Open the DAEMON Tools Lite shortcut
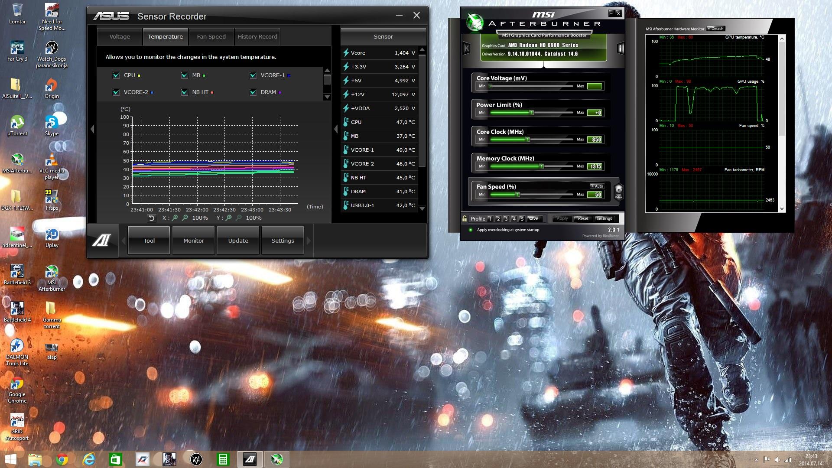 pyautogui.click(x=17, y=352)
